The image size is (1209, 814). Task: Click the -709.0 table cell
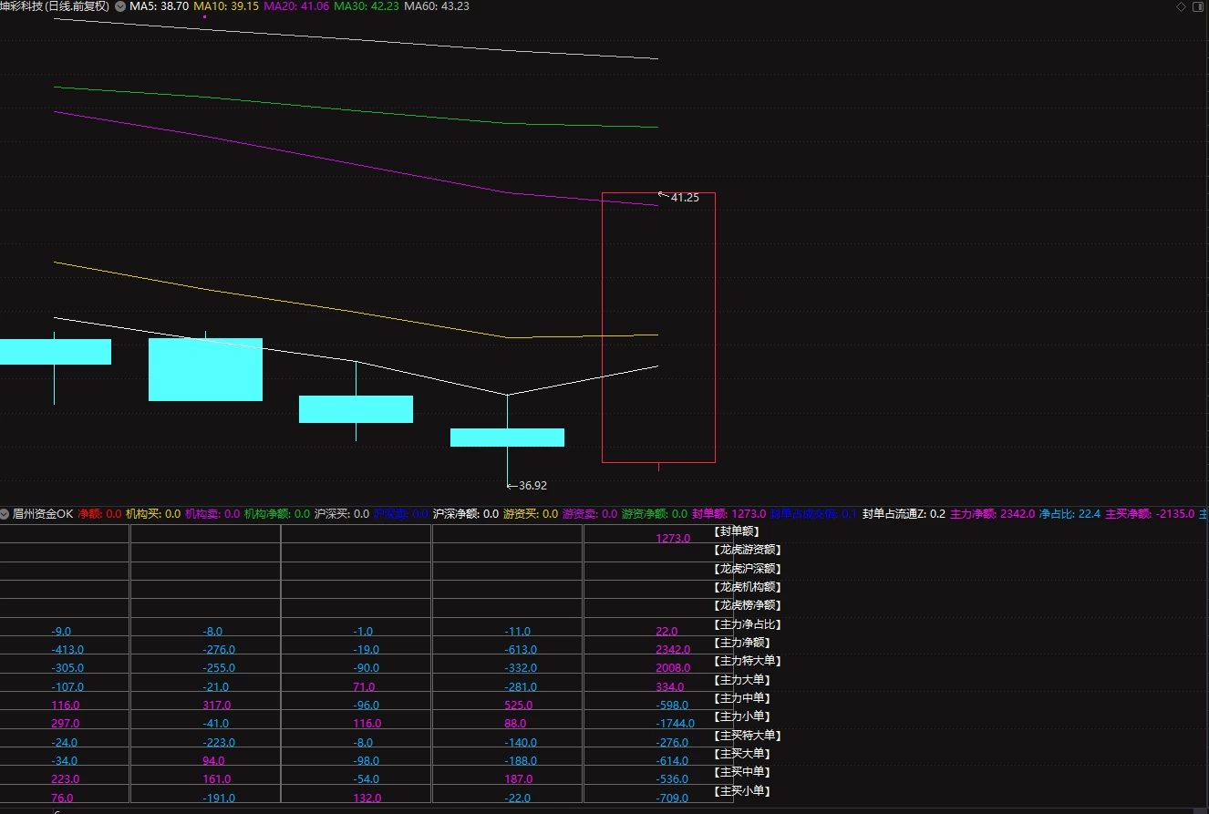pos(672,799)
